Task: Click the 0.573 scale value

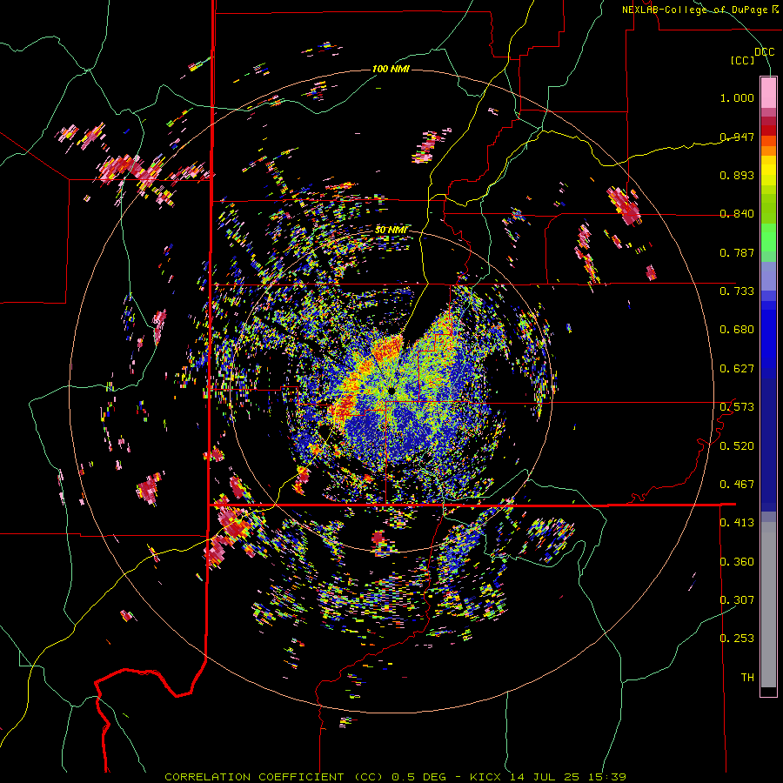Action: pyautogui.click(x=737, y=407)
